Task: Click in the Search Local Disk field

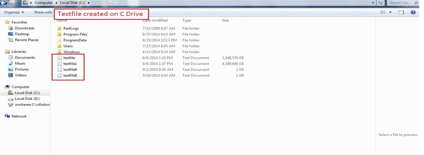Action: (401, 3)
